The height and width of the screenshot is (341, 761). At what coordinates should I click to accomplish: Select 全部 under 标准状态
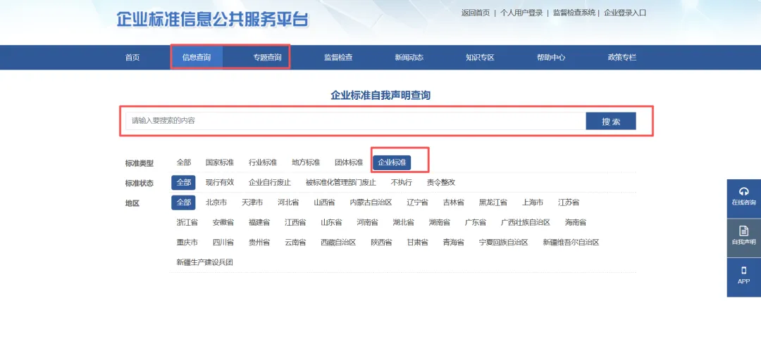(x=183, y=183)
